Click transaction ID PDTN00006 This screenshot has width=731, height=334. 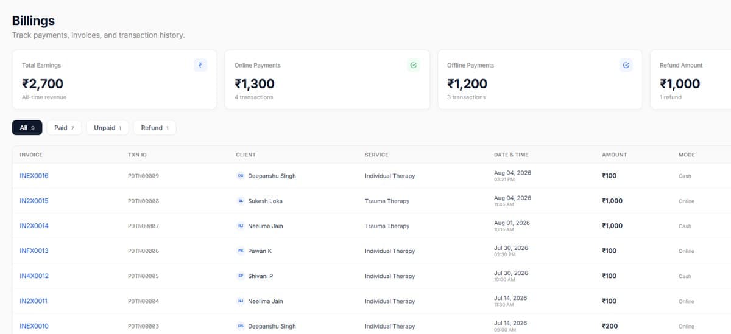[143, 251]
